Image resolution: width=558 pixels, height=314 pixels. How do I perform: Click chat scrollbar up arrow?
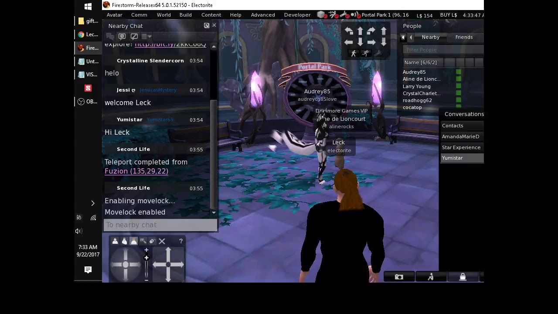(214, 46)
